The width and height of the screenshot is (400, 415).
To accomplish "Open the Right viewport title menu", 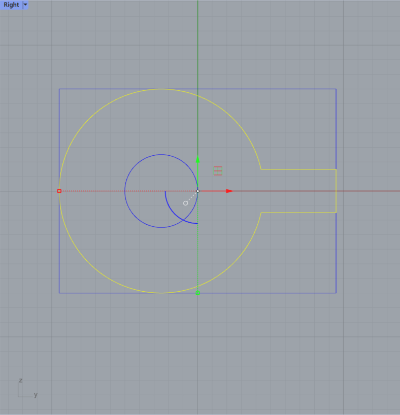I will pos(11,5).
